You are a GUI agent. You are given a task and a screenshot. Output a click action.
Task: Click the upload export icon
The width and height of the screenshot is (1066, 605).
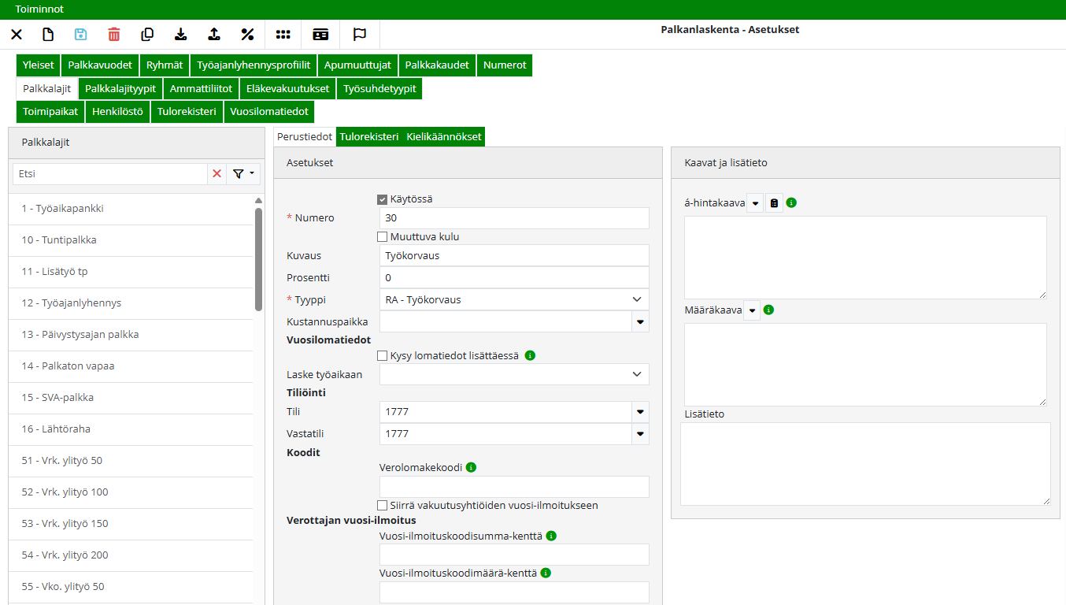tap(214, 35)
